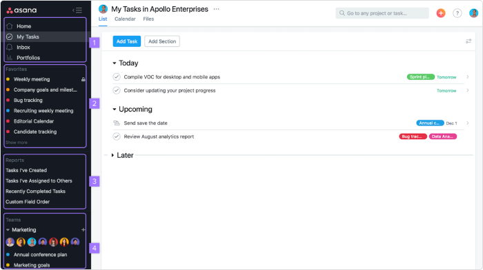Open details arrow for Send save the date
The image size is (483, 270).
tap(468, 123)
